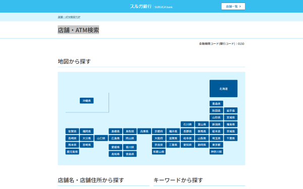Search branches in 東京都

216,145
